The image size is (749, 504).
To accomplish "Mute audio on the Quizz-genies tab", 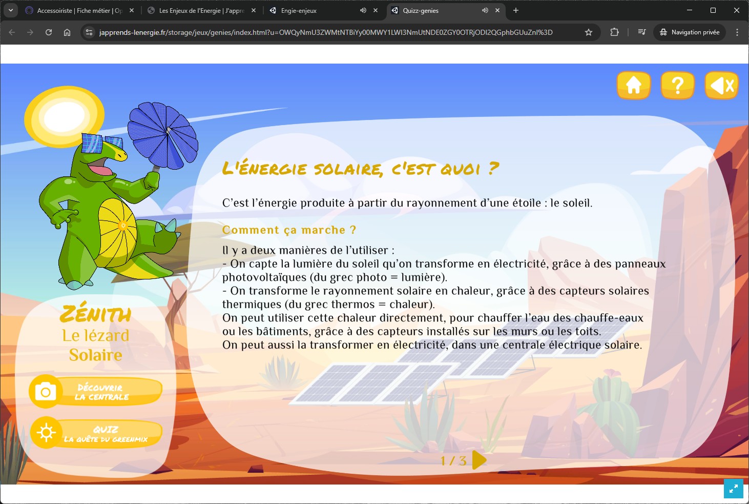I will [x=485, y=10].
